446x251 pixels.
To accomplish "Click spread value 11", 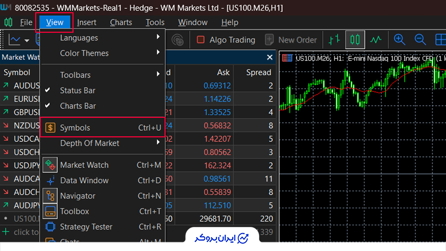I will point(269,179).
